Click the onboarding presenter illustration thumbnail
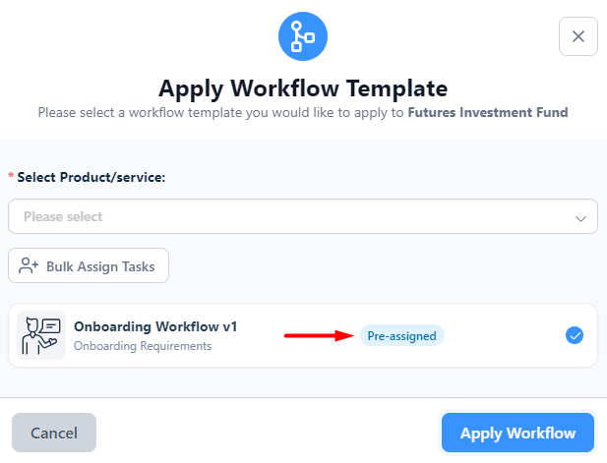This screenshot has height=463, width=607. click(41, 335)
